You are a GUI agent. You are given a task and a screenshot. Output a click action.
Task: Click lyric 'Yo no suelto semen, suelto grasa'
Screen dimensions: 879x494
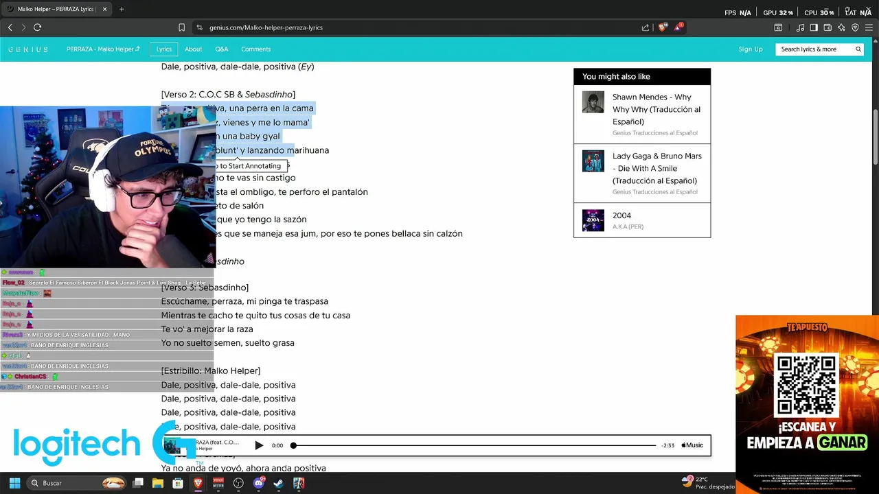point(227,343)
